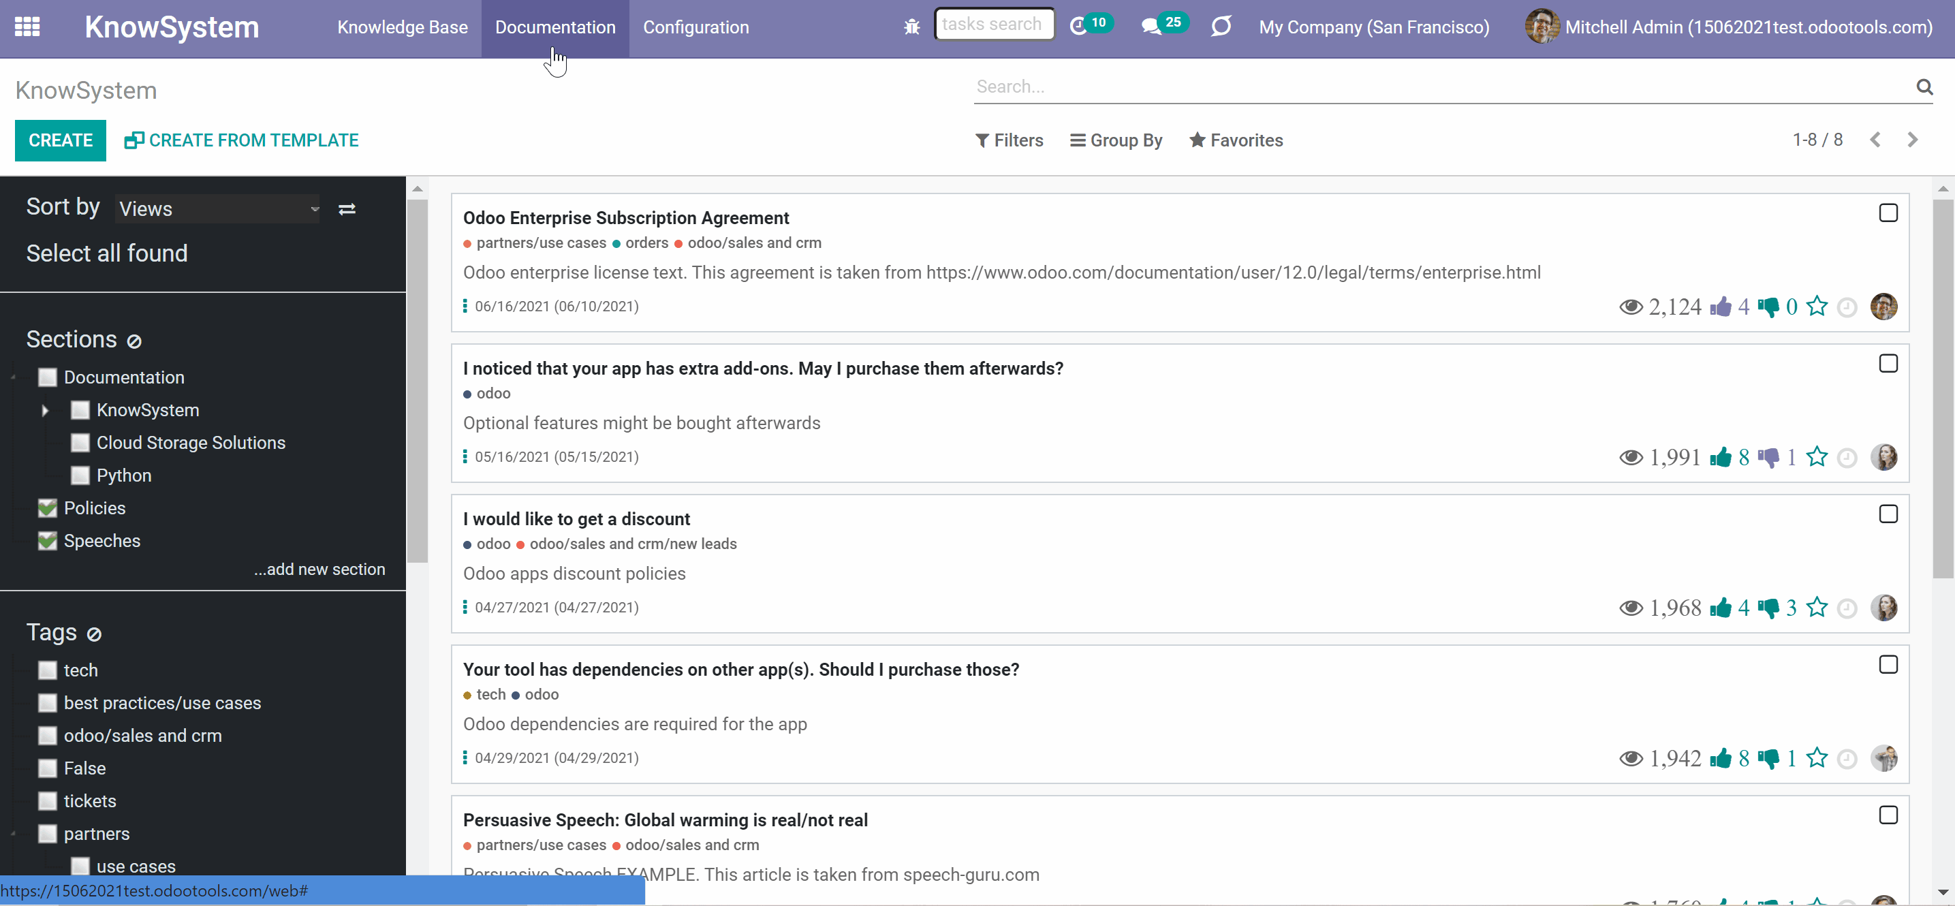Expand the KnowSystem section tree node
Viewport: 1955px width, 906px height.
tap(46, 411)
